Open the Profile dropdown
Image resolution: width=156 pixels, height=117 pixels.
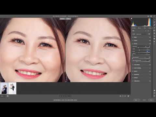[x=142, y=34]
